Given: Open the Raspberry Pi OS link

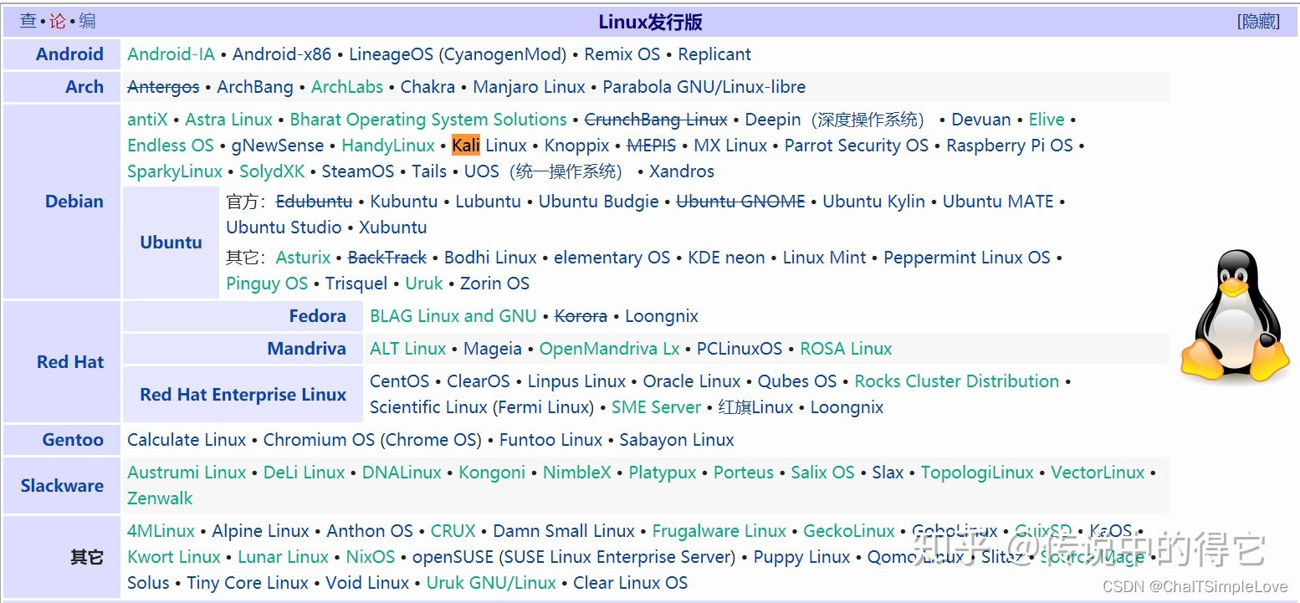Looking at the screenshot, I should [1009, 146].
